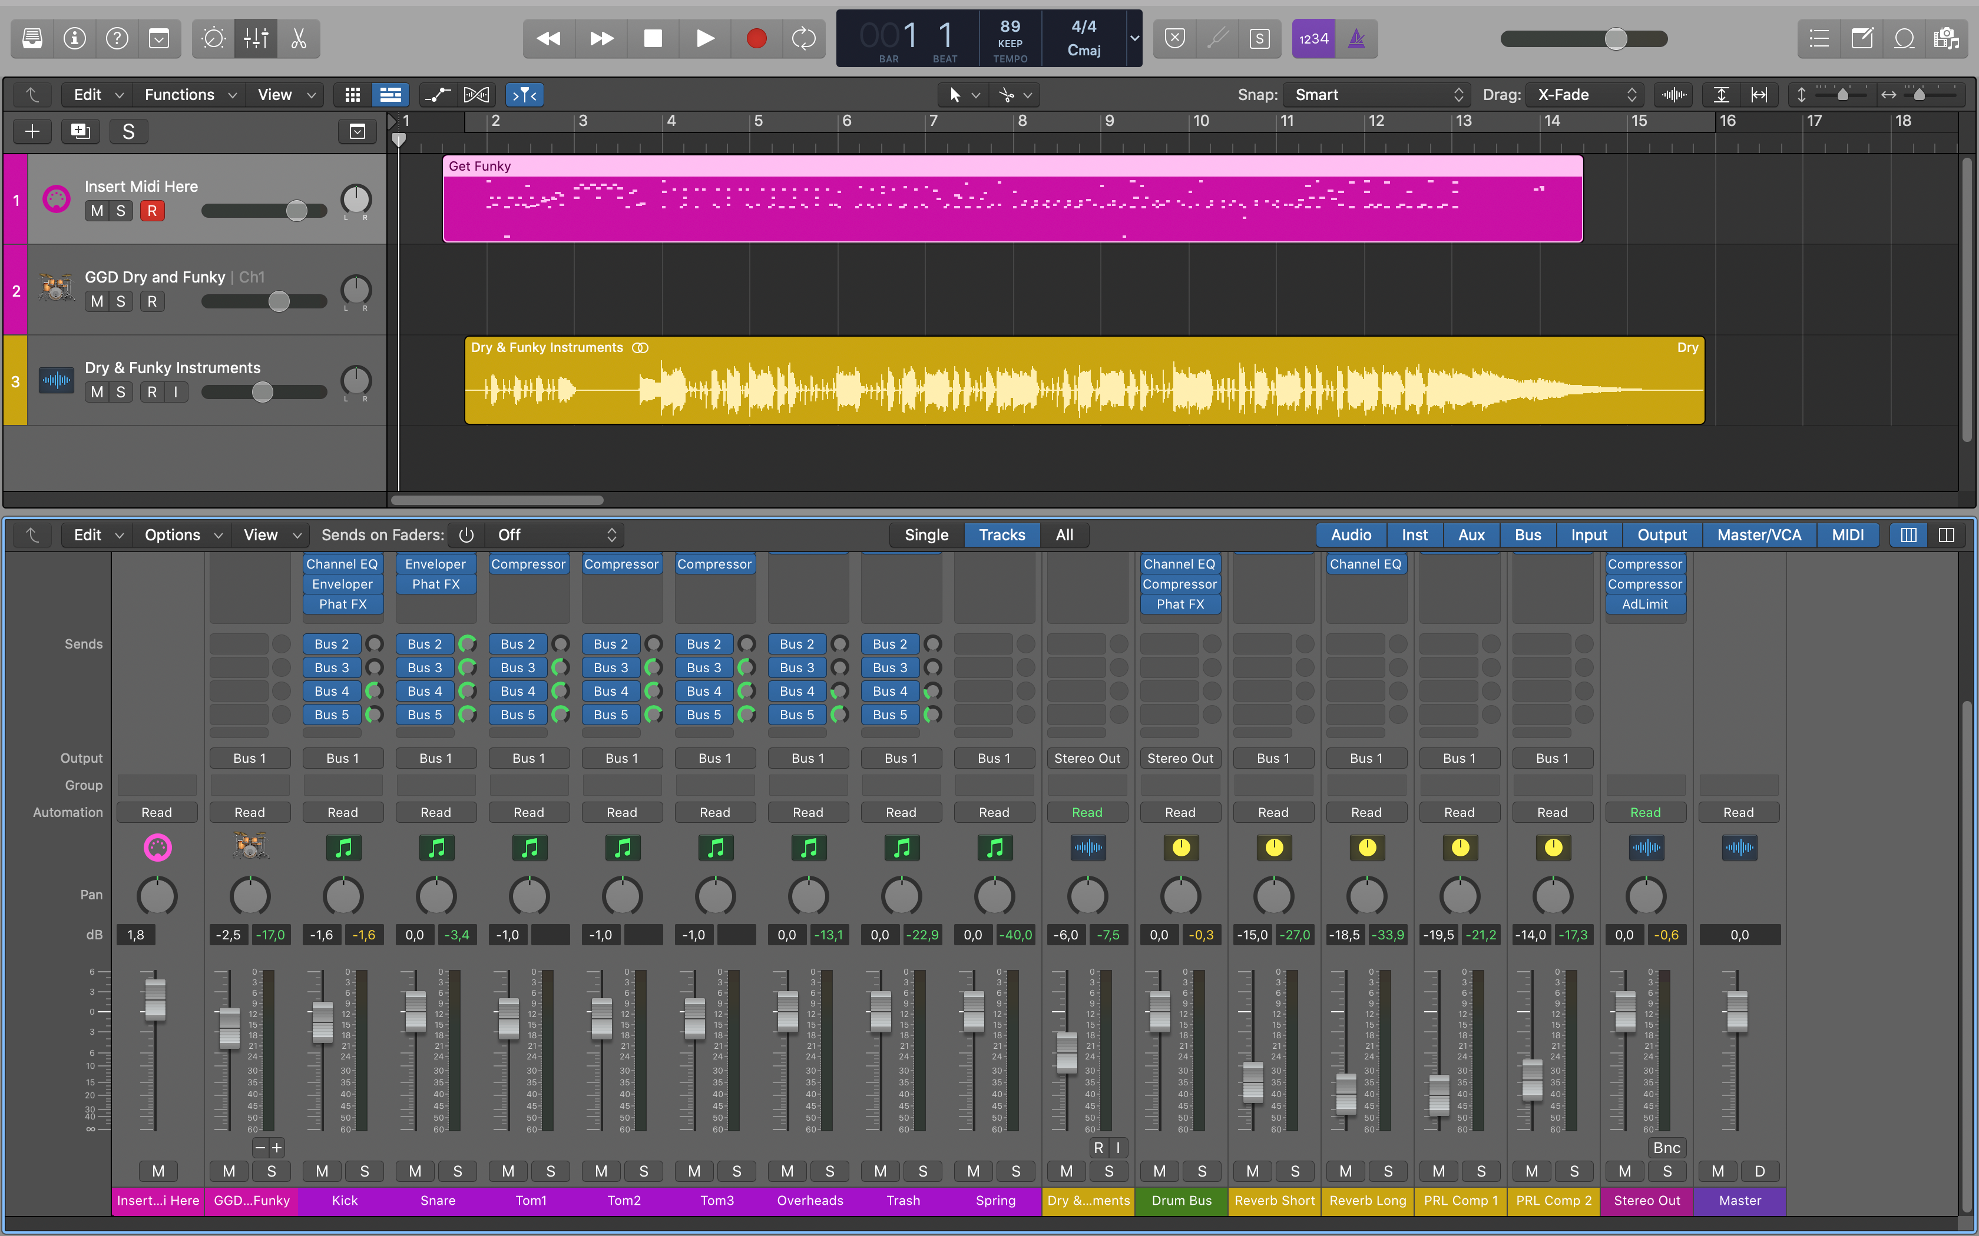Click the Scissors editors button
1979x1236 pixels.
tap(299, 38)
